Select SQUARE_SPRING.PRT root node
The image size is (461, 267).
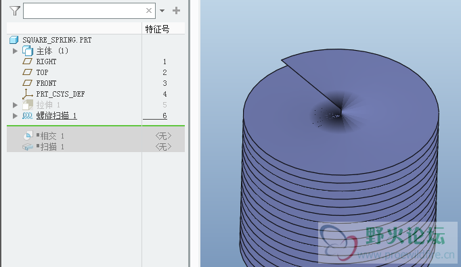57,40
